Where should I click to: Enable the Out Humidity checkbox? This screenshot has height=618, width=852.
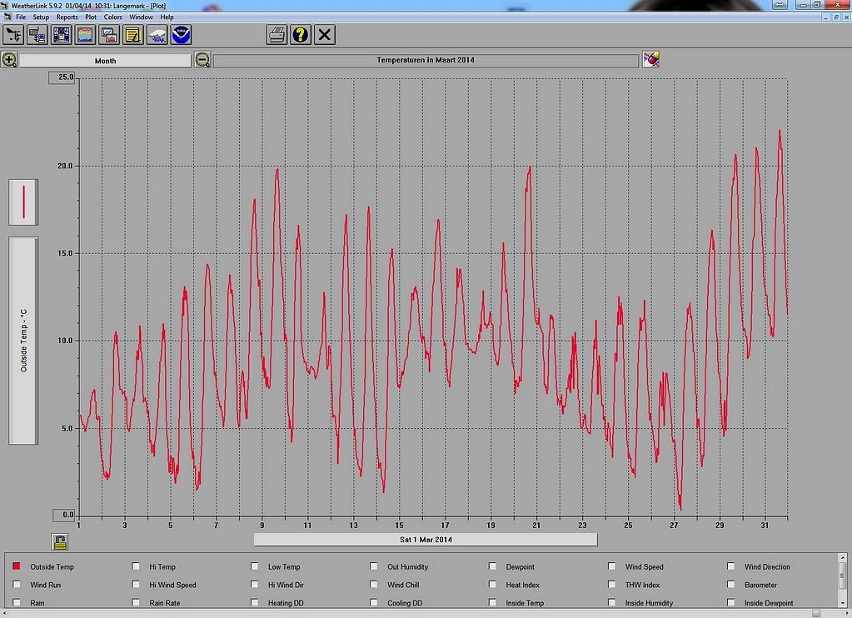pyautogui.click(x=373, y=566)
